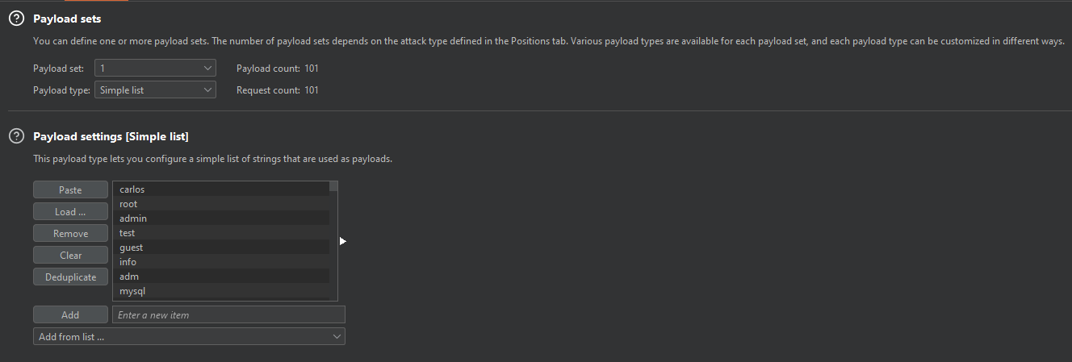The height and width of the screenshot is (362, 1072).
Task: Open the Payload type dropdown
Action: point(155,90)
